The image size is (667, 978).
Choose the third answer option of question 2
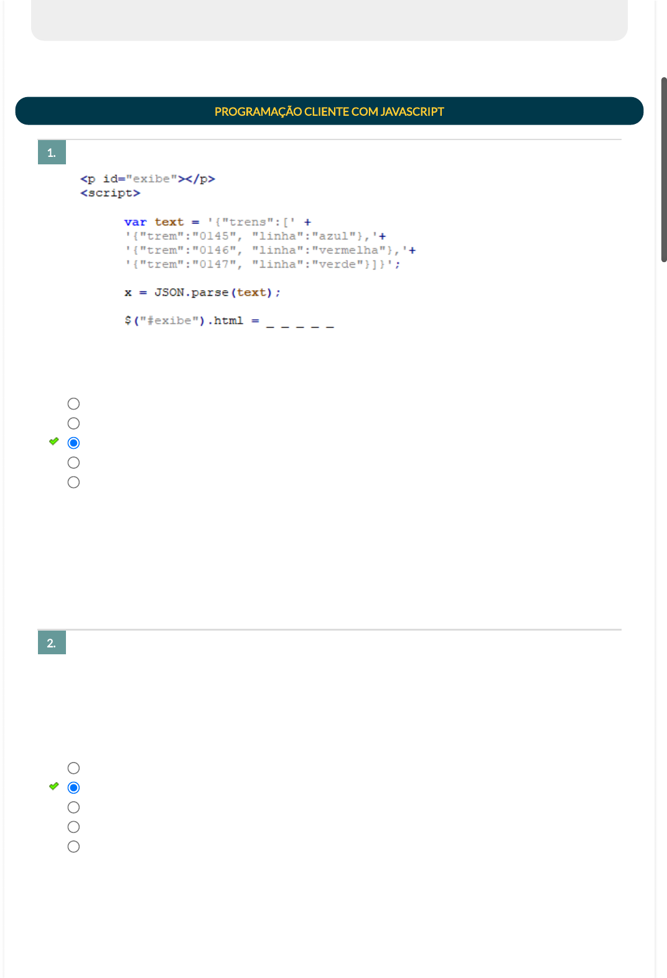tap(73, 807)
